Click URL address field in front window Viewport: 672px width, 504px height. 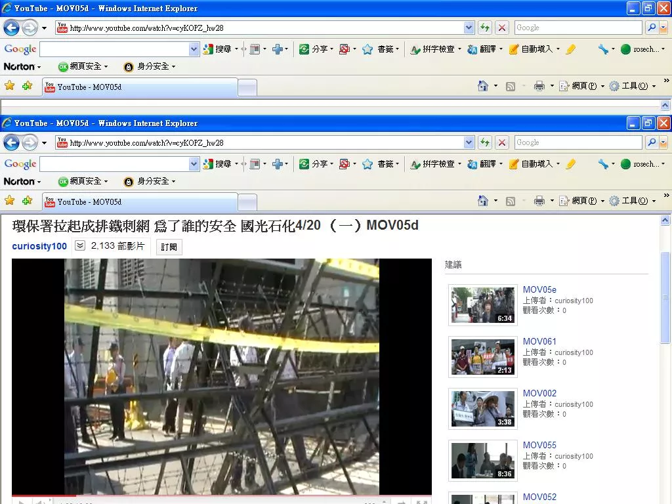pos(259,142)
